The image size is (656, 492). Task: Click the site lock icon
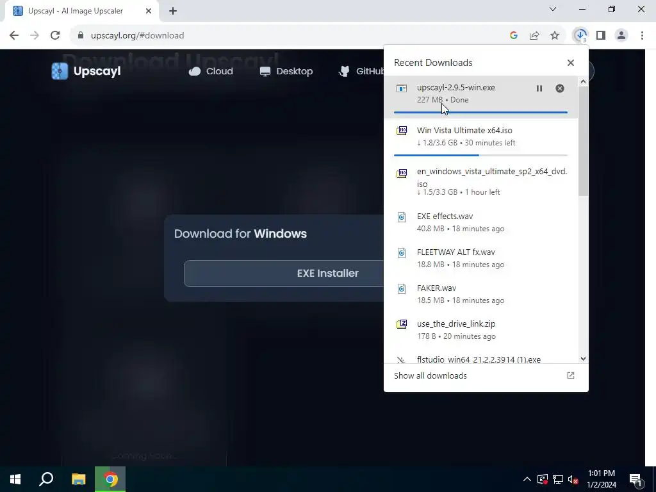(x=81, y=36)
